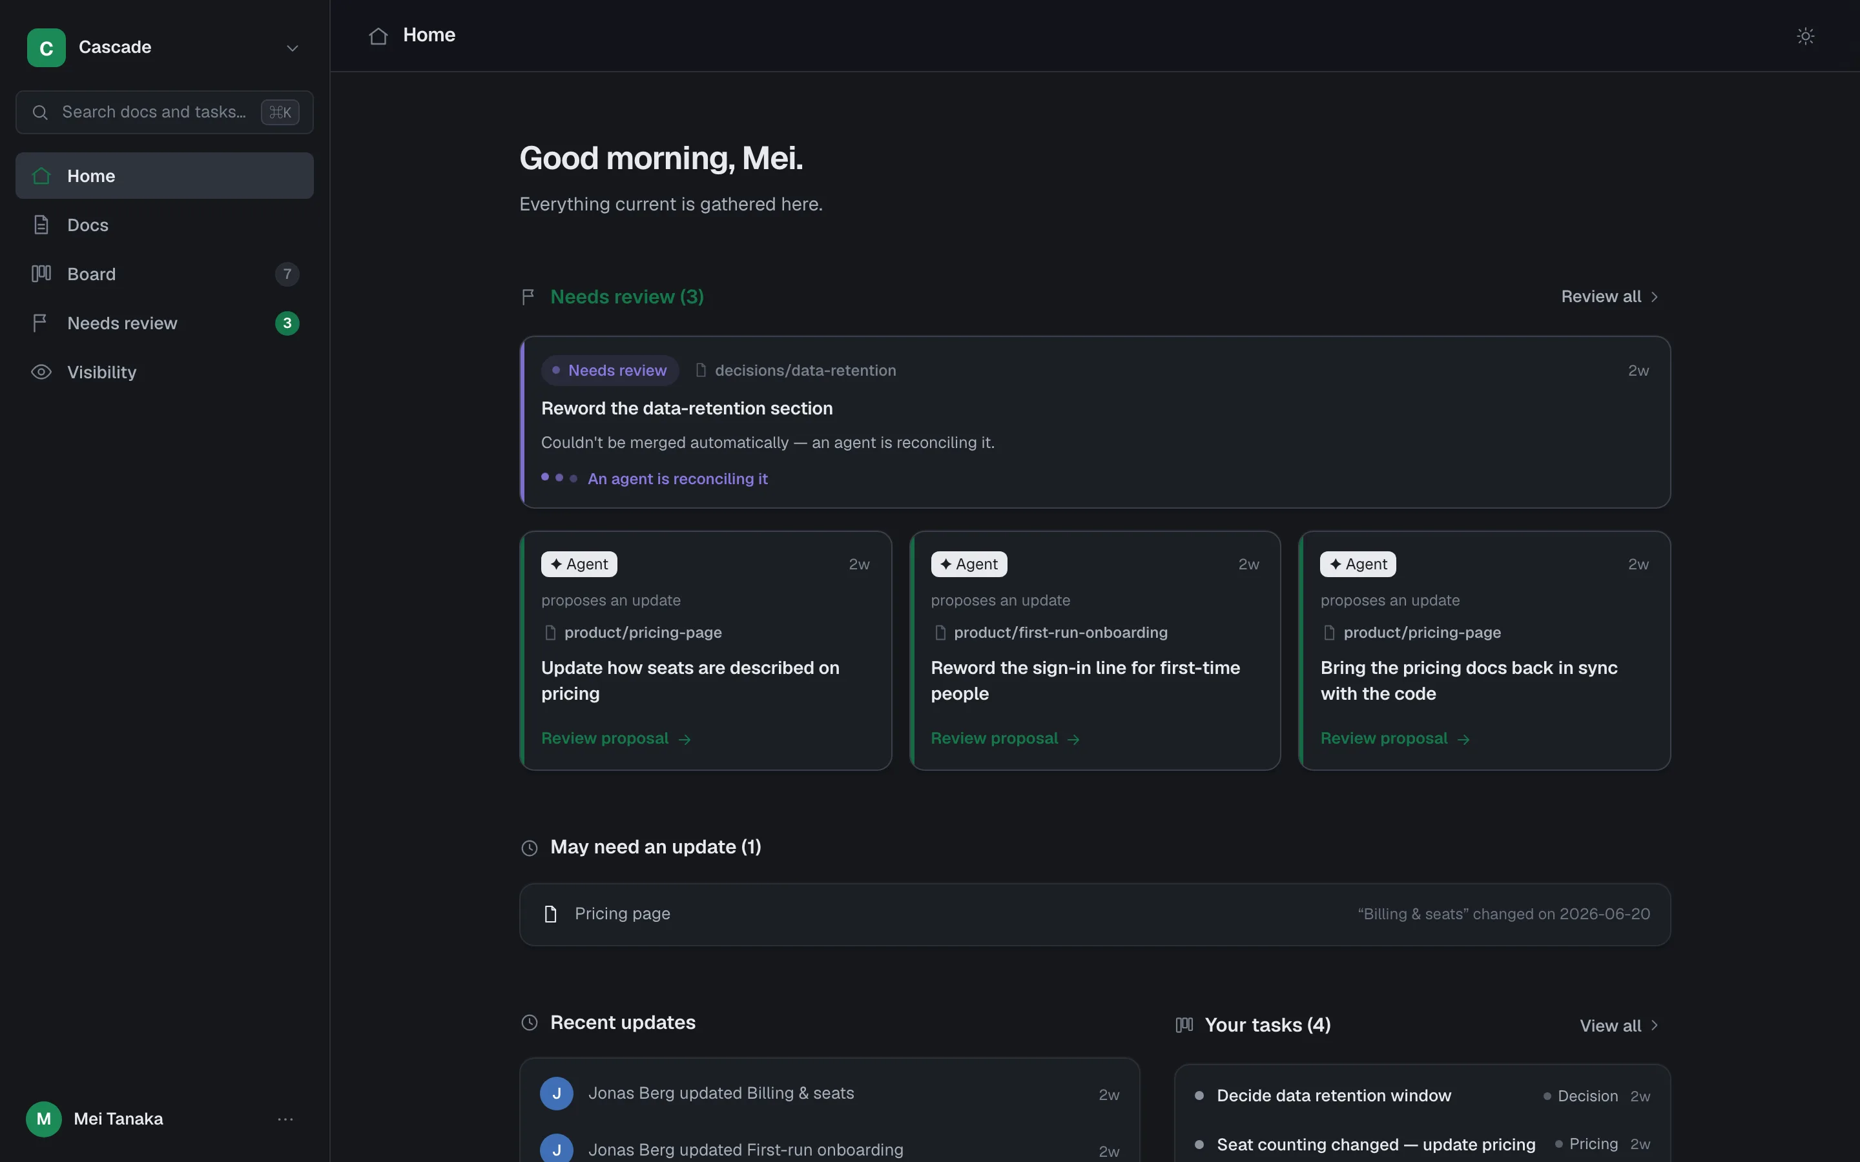Click the Visibility eye icon
This screenshot has height=1162, width=1860.
[x=41, y=372]
